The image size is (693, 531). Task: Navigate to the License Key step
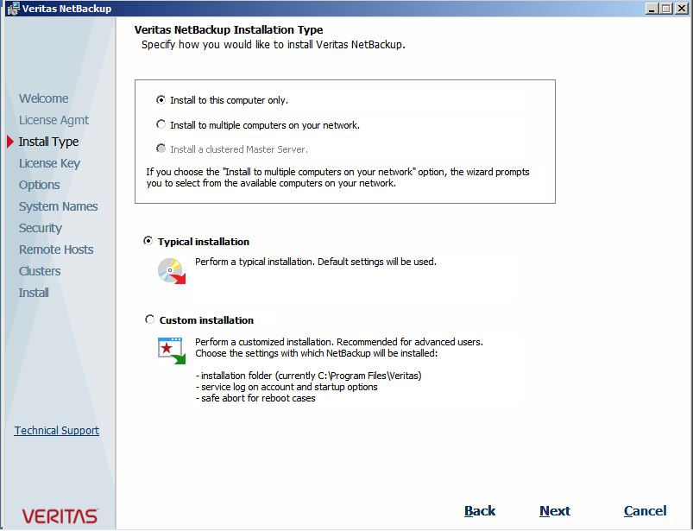click(x=48, y=163)
